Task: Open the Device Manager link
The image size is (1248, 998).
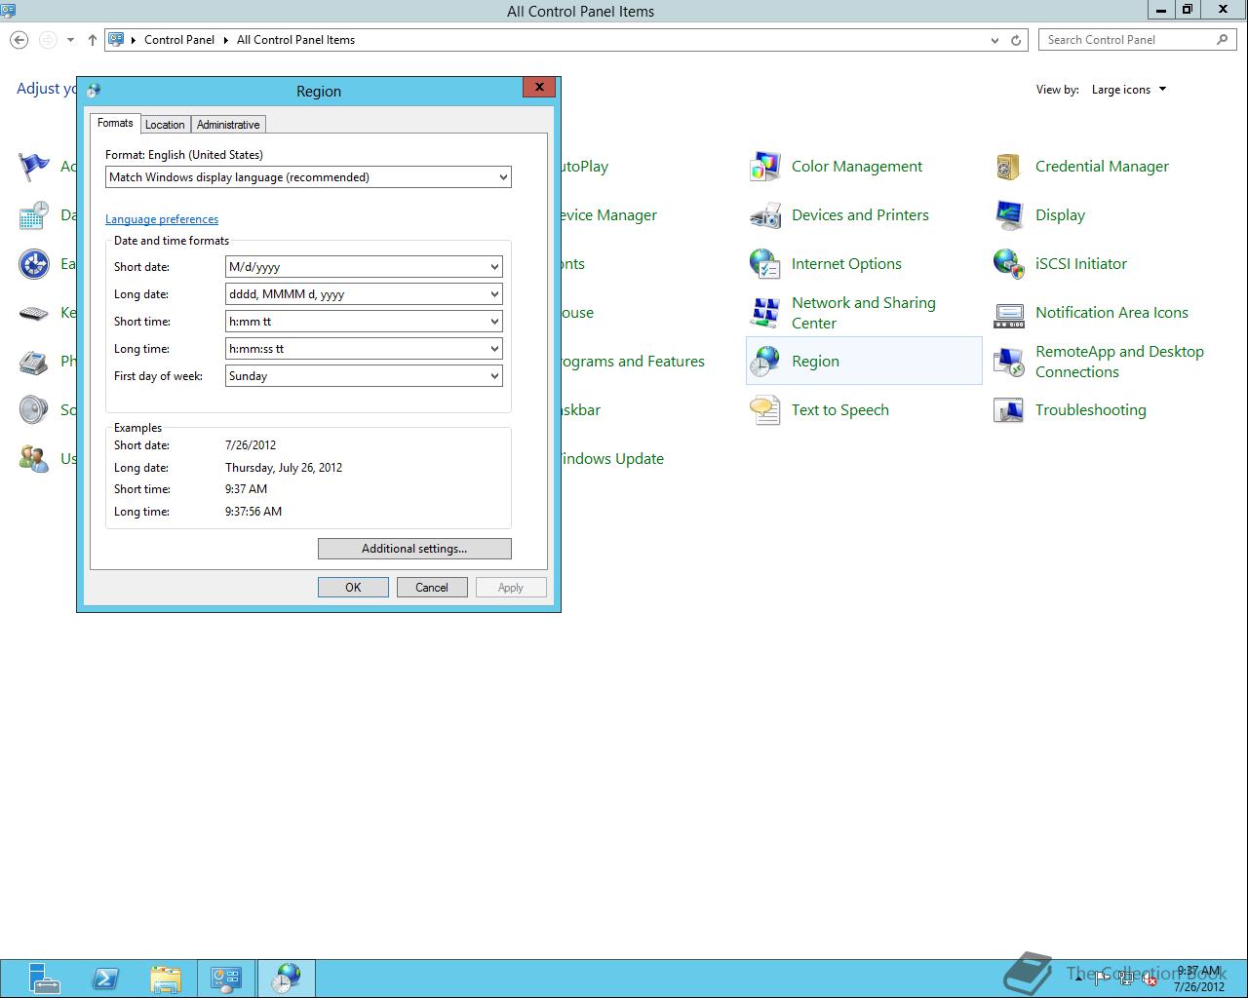Action: pos(609,215)
